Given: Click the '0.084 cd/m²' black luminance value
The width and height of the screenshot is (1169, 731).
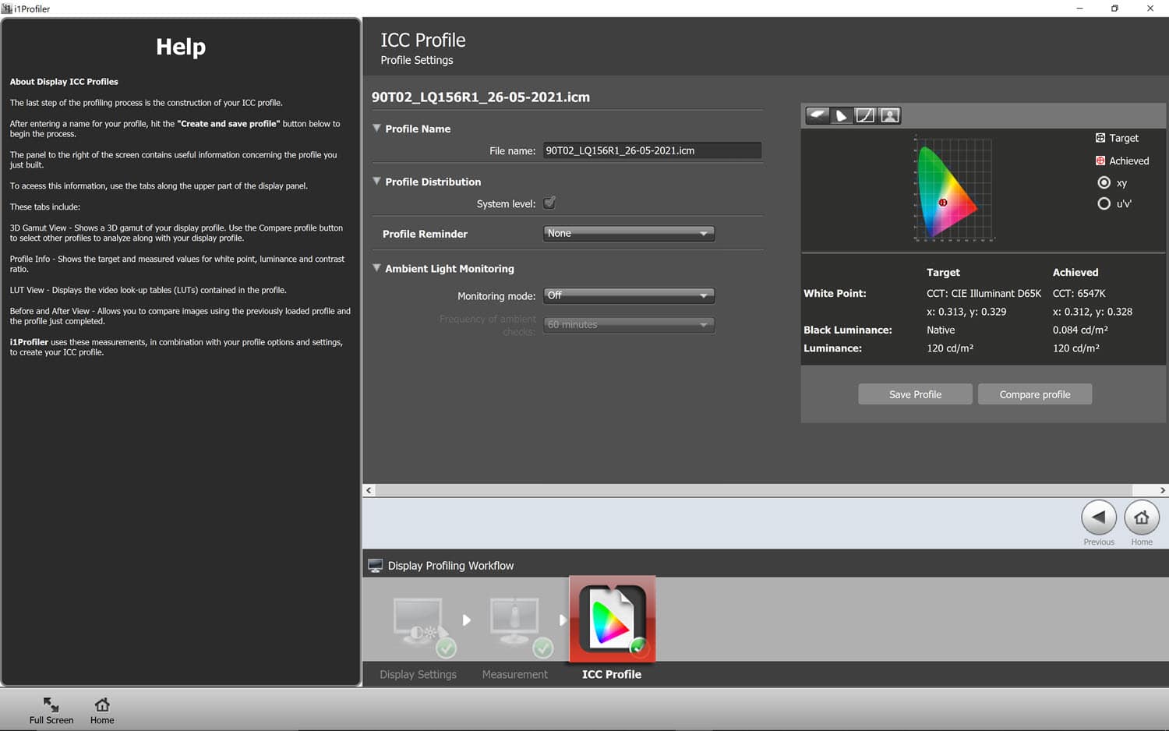Looking at the screenshot, I should (x=1080, y=330).
